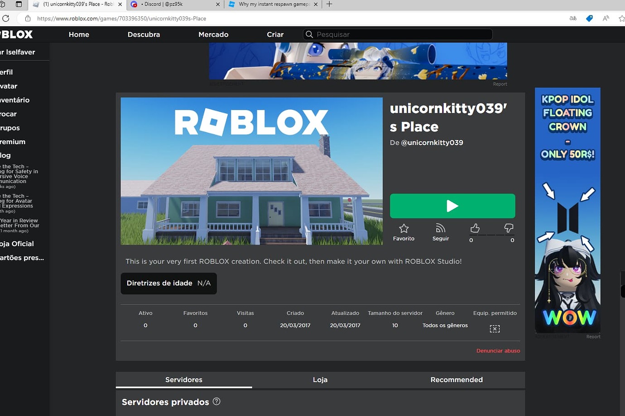Bookmark page with the star icon

pos(622,19)
